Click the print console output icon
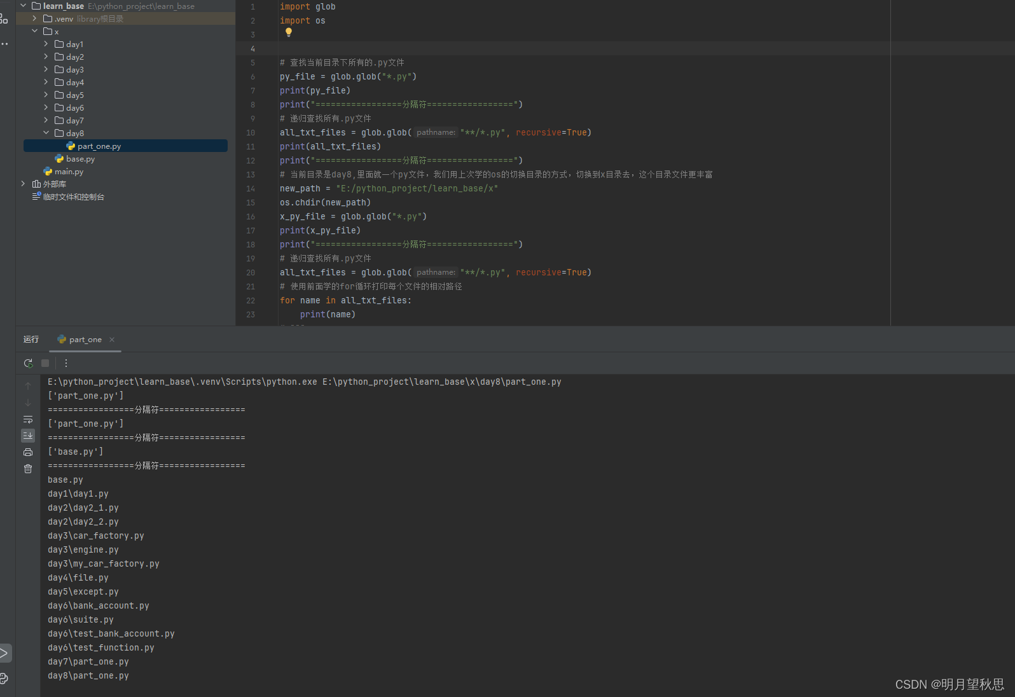1015x697 pixels. (28, 452)
